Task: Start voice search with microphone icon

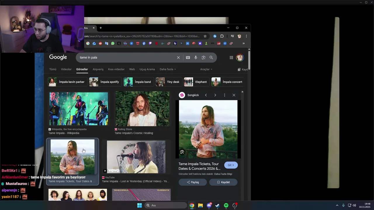Action: tap(196, 57)
